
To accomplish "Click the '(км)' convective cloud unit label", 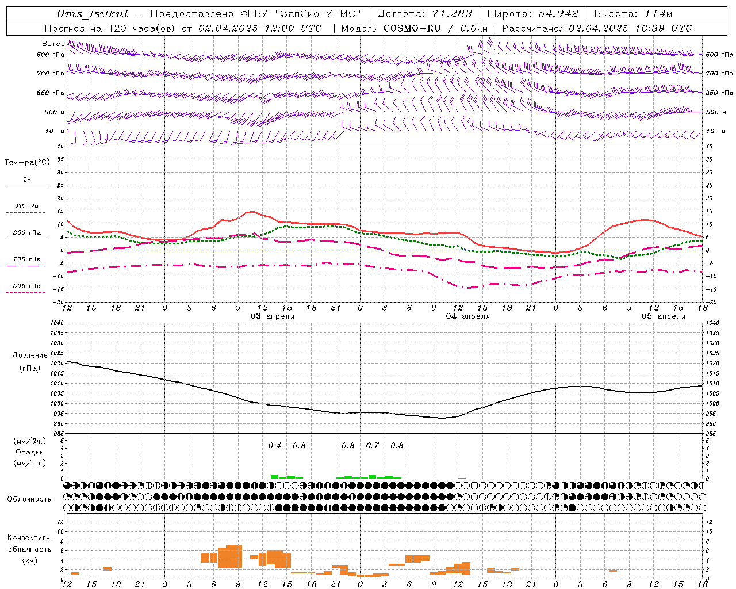I will 30,560.
